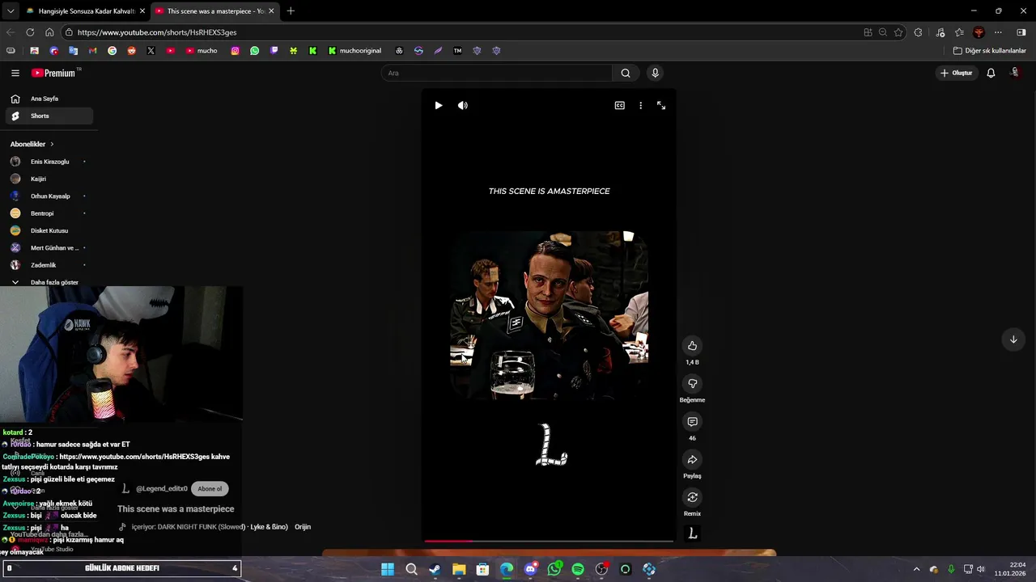Open a new browser tab

tap(291, 11)
